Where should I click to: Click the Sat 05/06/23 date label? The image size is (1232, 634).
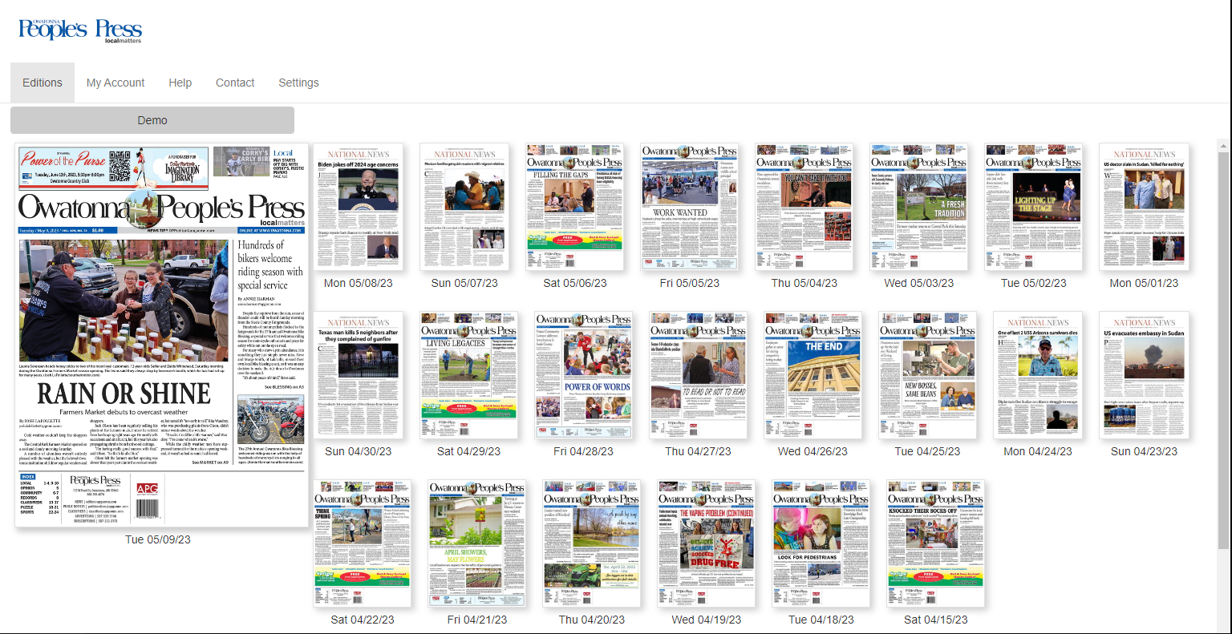(575, 283)
